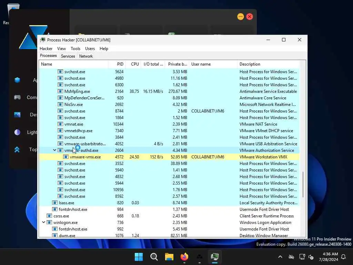Click icon of svchost.exe PID 5624
353x265 pixels.
pos(60,71)
